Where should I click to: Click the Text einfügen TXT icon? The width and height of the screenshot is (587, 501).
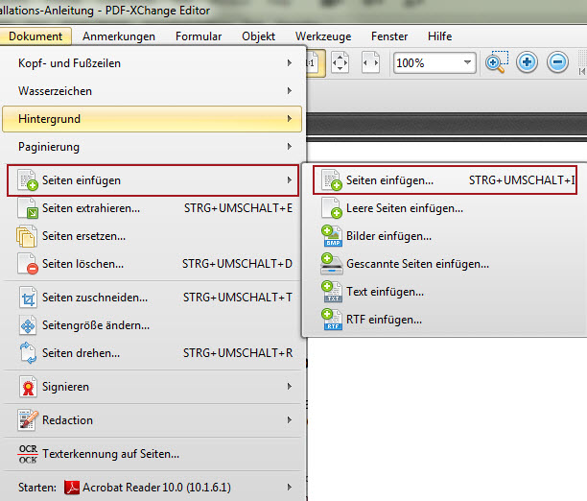332,292
